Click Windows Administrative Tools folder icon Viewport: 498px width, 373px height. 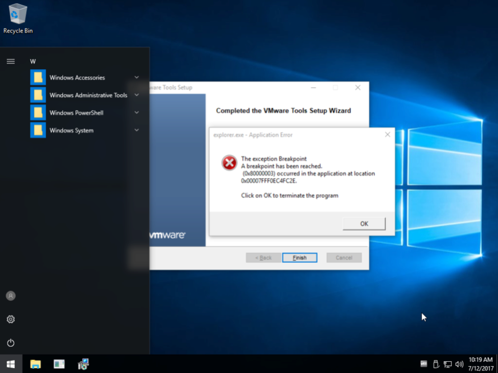[38, 95]
